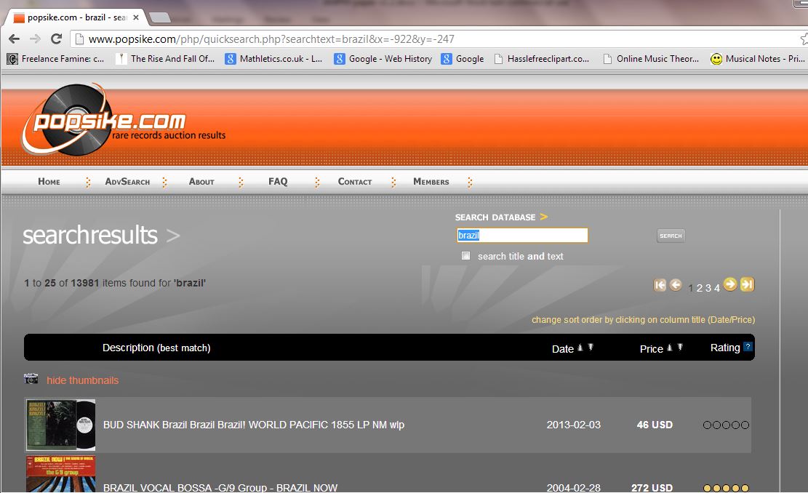
Task: Sort by Date ascending arrow
Action: tap(580, 348)
